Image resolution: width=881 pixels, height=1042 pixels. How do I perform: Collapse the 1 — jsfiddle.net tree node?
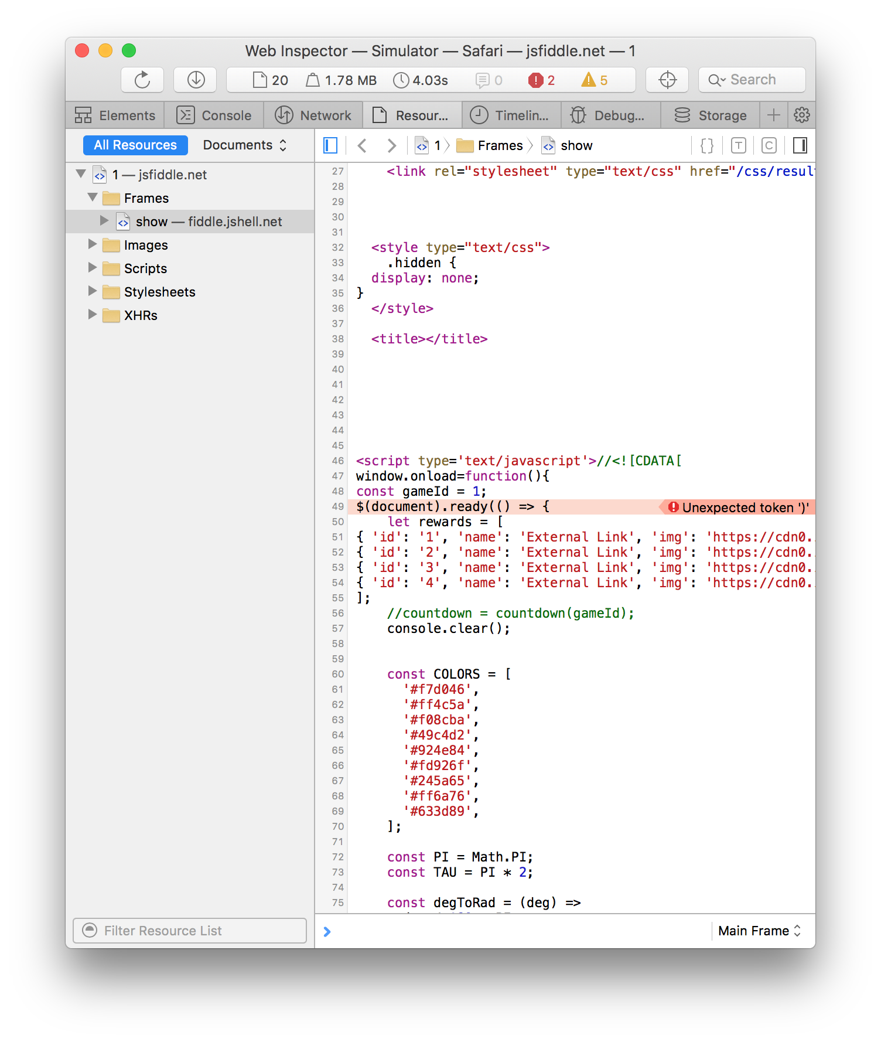81,174
